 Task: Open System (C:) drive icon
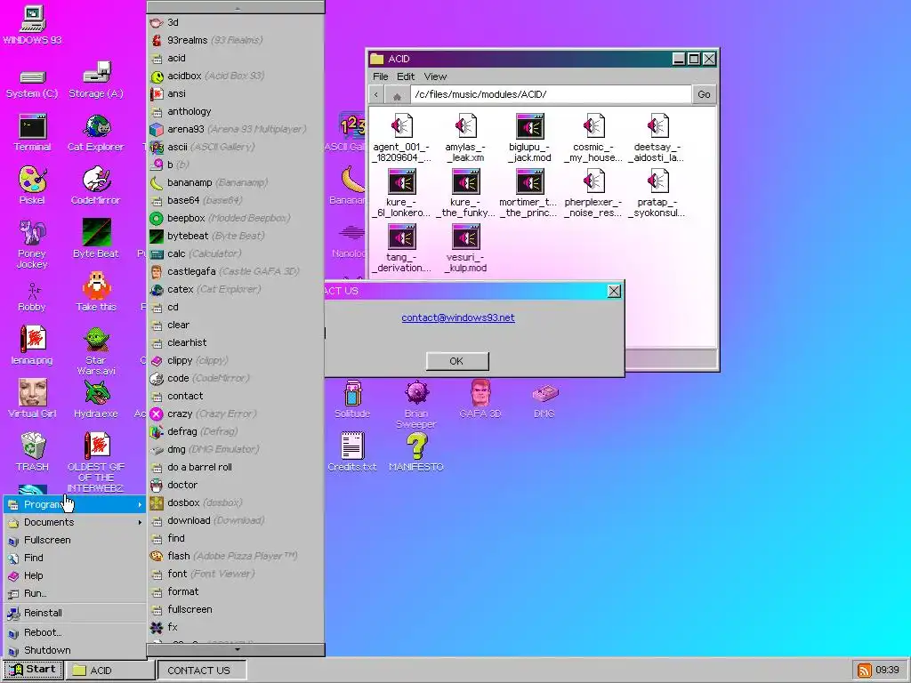pos(32,83)
